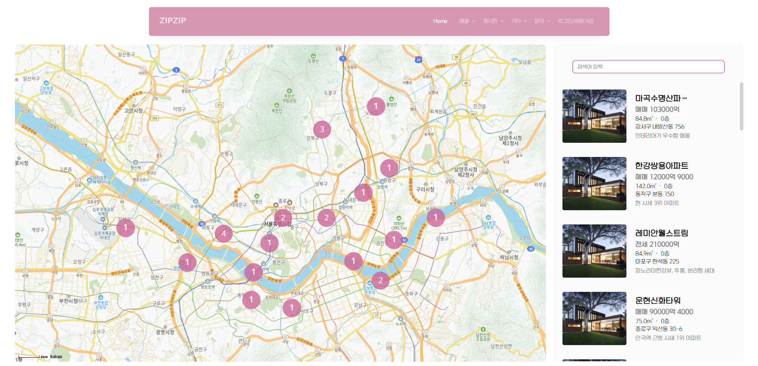Image resolution: width=758 pixels, height=366 pixels.
Task: Open the 문의 menu
Action: pyautogui.click(x=539, y=21)
